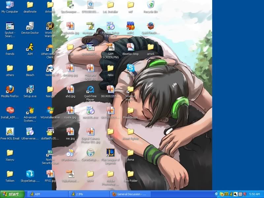This screenshot has width=264, height=198.
Task: Open the Naruto folder
Action: (50, 91)
